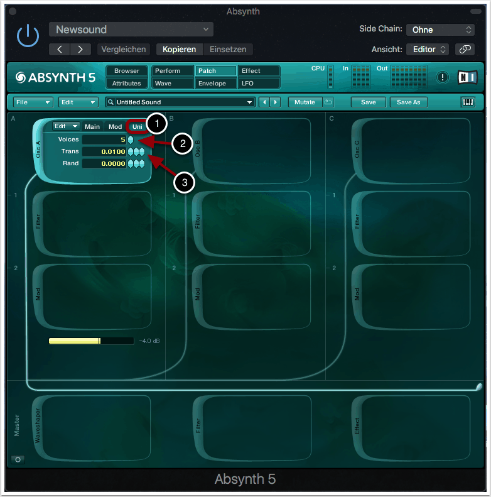491x497 pixels.
Task: Activate channel C Mod module
Action: pyautogui.click(x=411, y=297)
